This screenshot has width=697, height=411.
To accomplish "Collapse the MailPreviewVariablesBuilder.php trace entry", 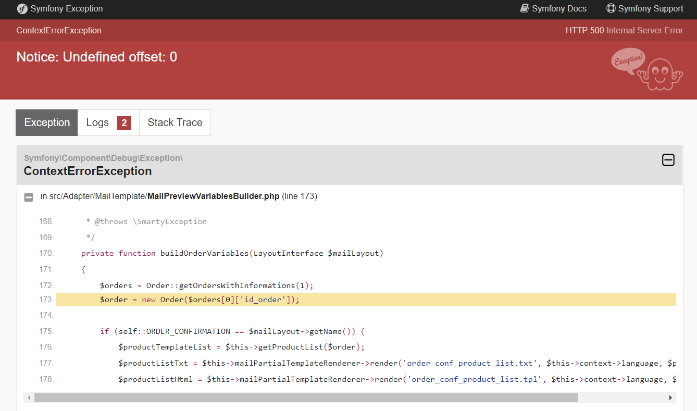I will click(x=29, y=197).
